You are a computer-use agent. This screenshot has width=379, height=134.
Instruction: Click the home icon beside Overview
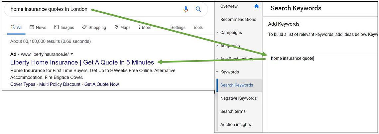(256, 6)
